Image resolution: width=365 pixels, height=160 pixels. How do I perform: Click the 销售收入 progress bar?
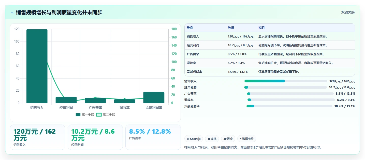pyautogui.click(x=286, y=81)
